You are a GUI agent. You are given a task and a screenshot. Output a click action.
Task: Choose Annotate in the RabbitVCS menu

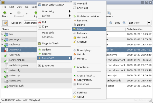tap(83, 67)
